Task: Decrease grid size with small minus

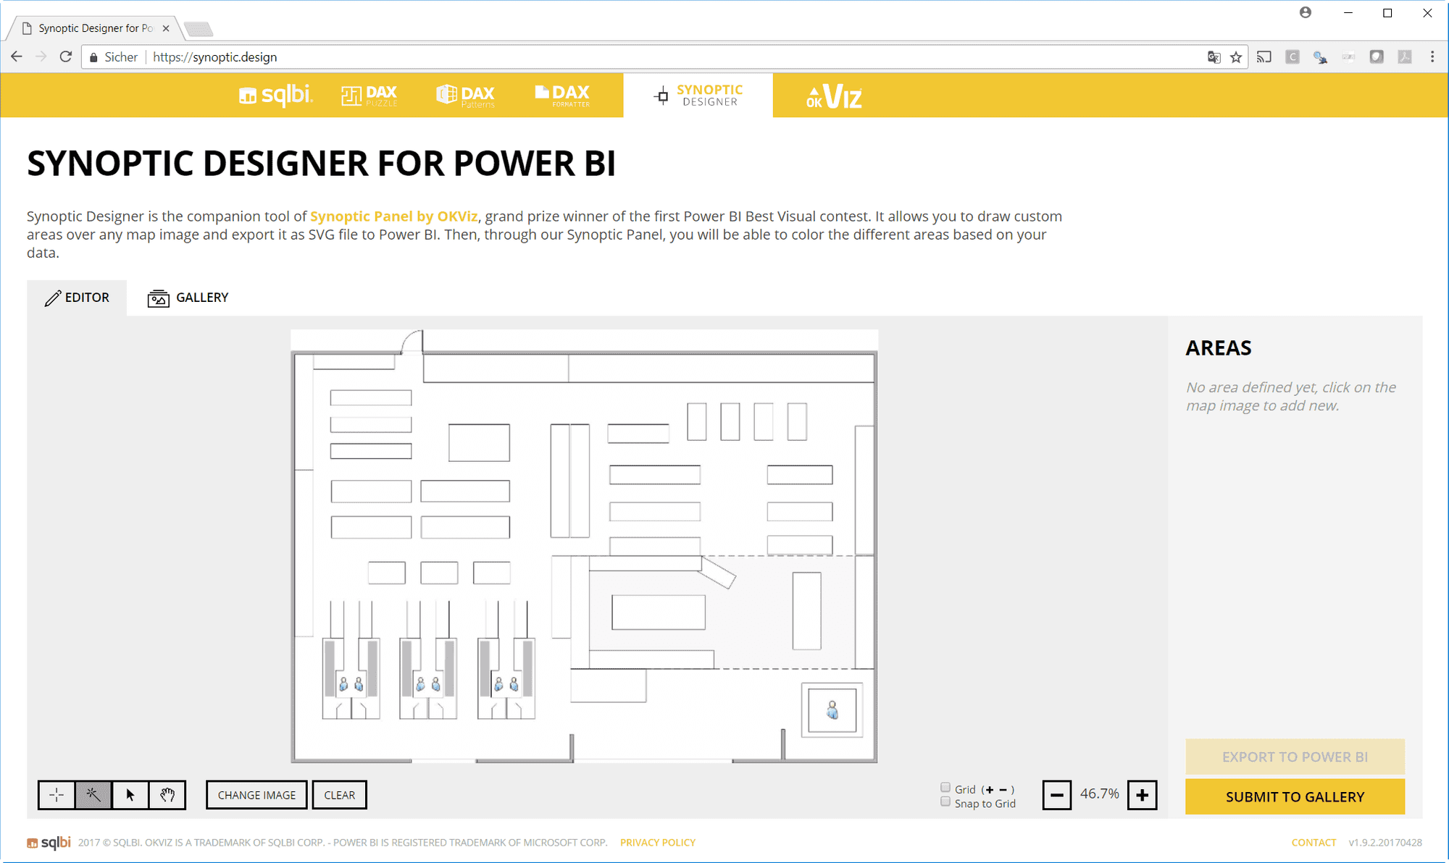Action: [1003, 790]
